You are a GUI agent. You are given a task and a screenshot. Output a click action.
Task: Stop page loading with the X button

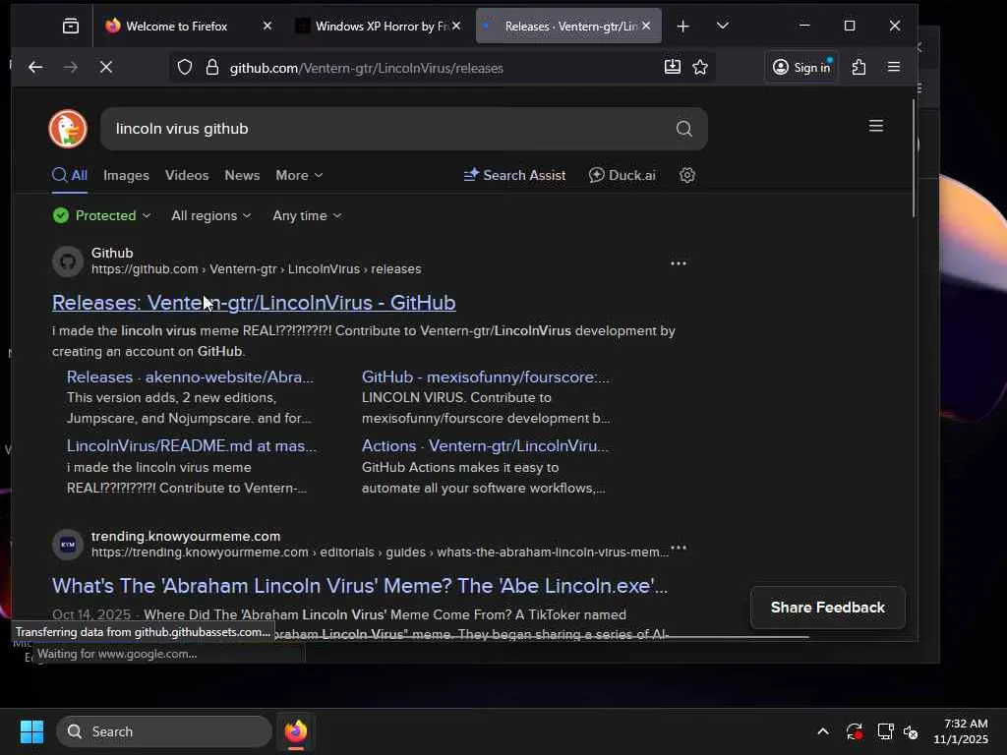point(106,68)
